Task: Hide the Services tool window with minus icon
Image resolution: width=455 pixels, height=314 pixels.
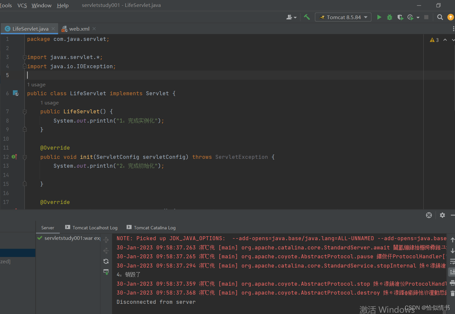Action: [x=453, y=215]
